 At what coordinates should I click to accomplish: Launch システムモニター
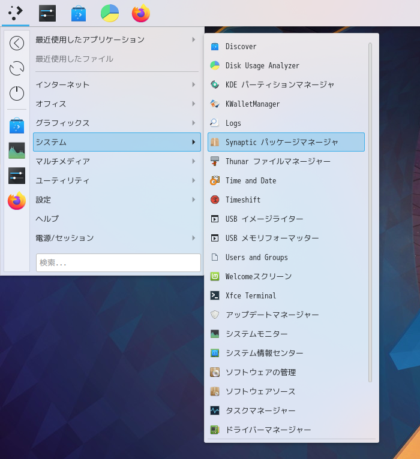[286, 334]
